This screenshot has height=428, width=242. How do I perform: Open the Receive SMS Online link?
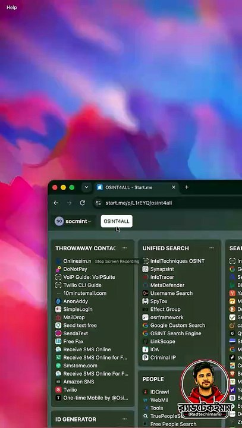click(x=87, y=350)
